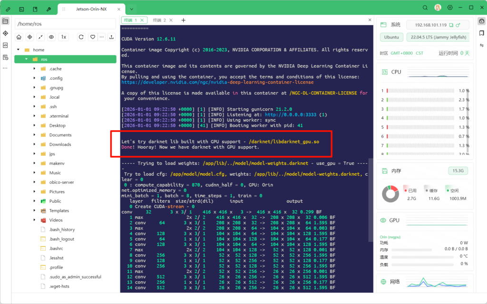This screenshot has width=487, height=304.
Task: Click the /home/ros path input field
Action: pyautogui.click(x=66, y=24)
